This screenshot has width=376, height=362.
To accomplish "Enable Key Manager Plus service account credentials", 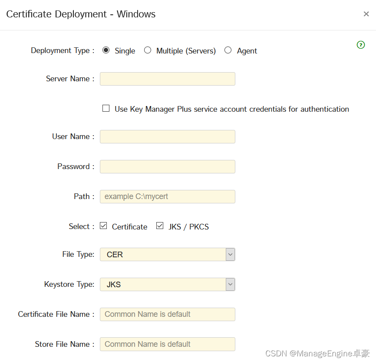I will click(106, 108).
